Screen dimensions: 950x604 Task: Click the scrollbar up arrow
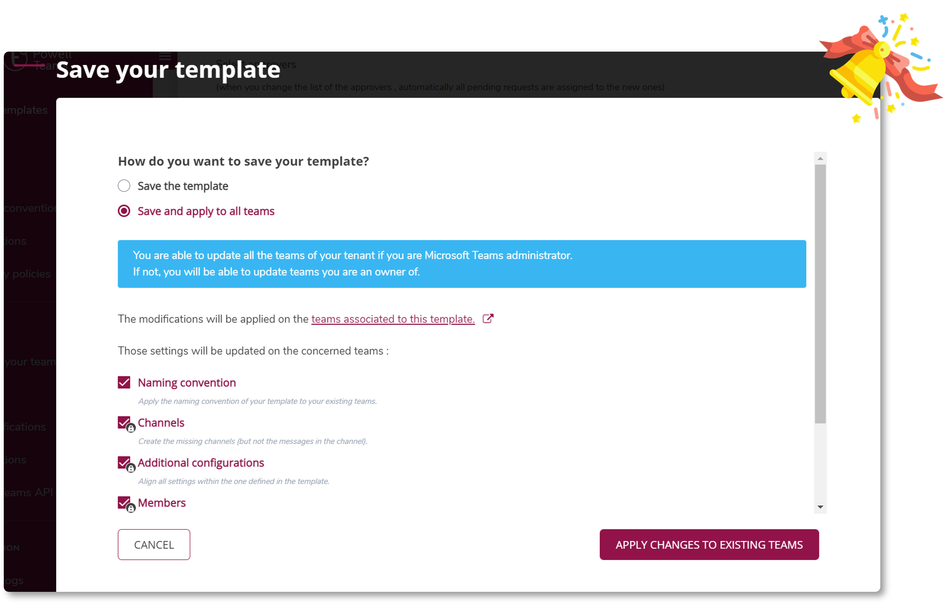pyautogui.click(x=820, y=159)
